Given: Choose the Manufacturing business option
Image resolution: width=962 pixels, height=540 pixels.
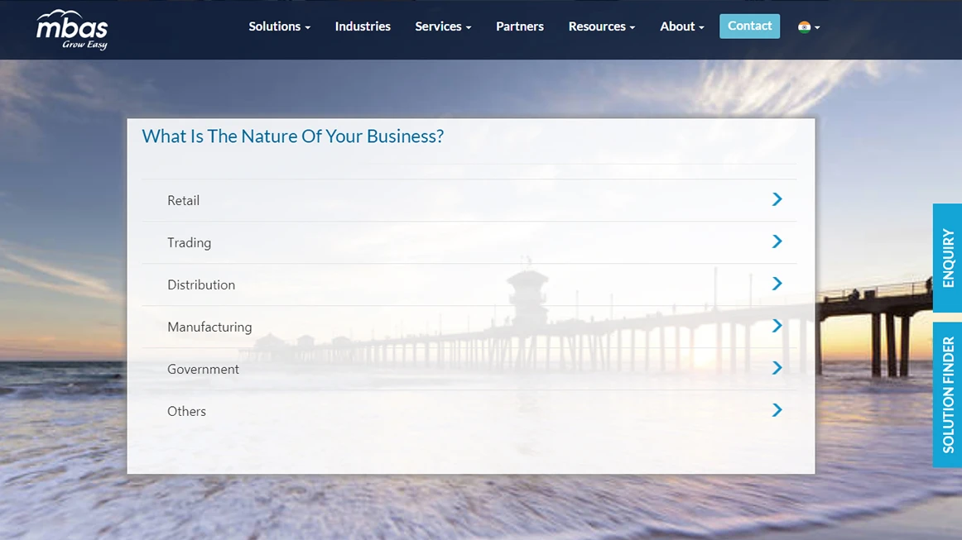Looking at the screenshot, I should click(209, 327).
